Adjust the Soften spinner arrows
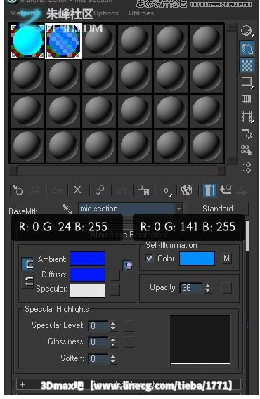This screenshot has height=399, width=260. [113, 358]
